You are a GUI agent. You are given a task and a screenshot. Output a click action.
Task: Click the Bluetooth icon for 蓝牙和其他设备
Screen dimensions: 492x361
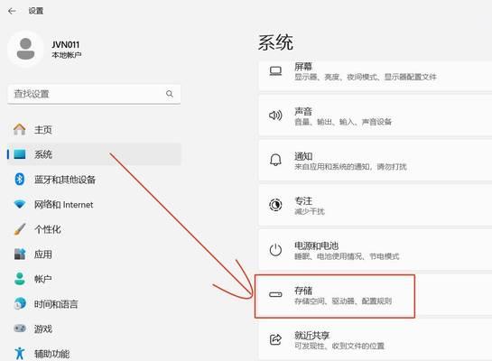[x=20, y=180]
